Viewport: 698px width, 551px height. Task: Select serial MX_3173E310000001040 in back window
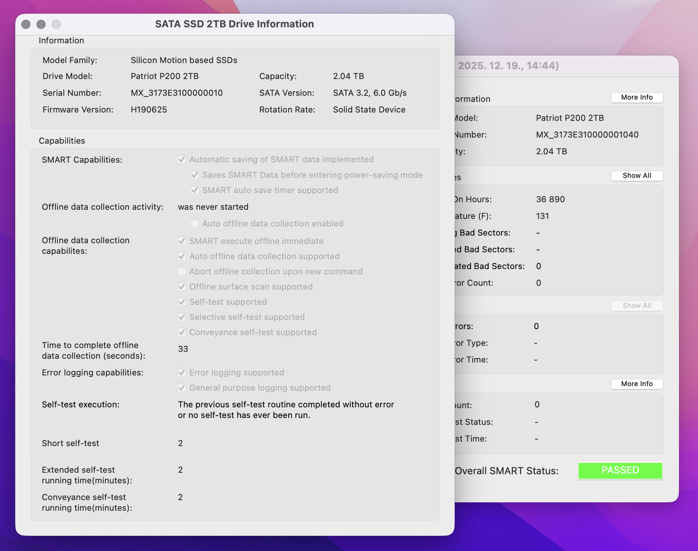[587, 134]
